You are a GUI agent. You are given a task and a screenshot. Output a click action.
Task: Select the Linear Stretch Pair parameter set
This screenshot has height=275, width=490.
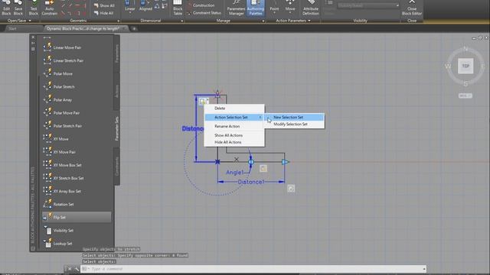77,60
